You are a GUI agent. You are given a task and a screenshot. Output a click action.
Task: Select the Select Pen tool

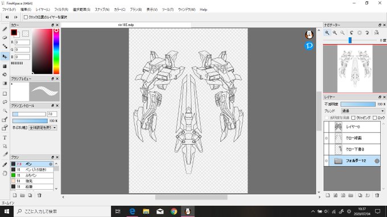[5, 120]
